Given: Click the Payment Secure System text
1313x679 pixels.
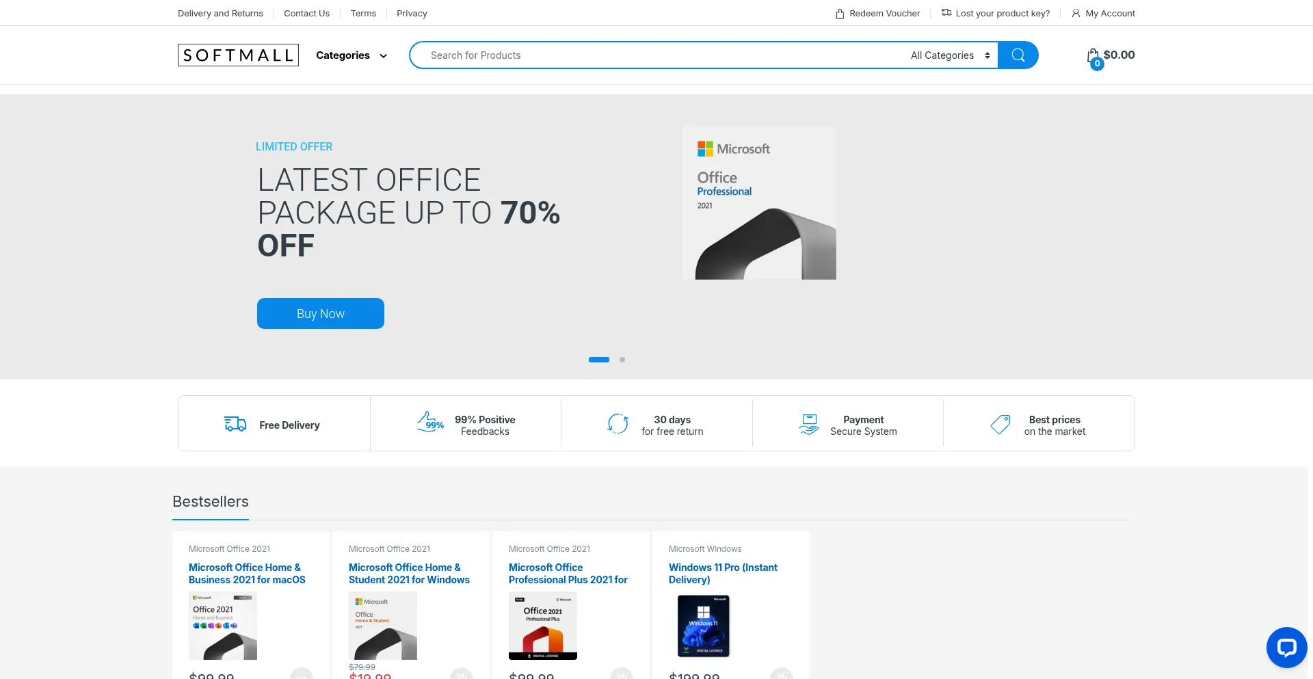Looking at the screenshot, I should click(864, 425).
